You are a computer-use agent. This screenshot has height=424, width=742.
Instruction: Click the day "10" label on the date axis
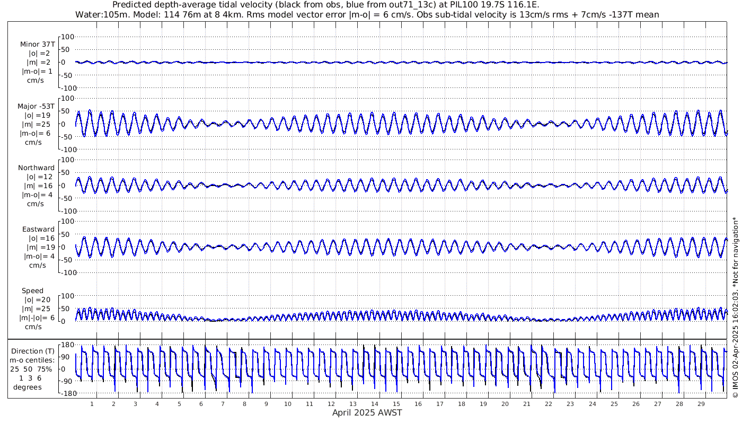(288, 404)
